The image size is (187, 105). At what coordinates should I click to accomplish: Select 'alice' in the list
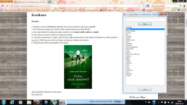(x=128, y=72)
